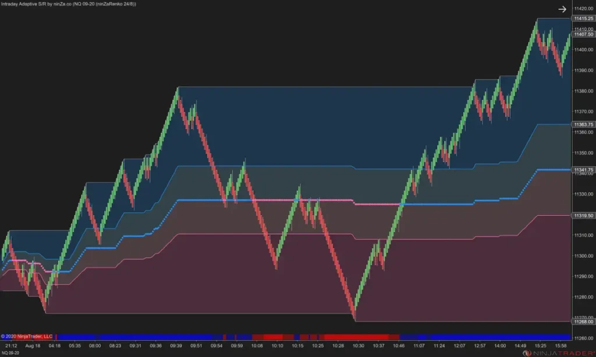This screenshot has width=596, height=357.
Task: Click the 10:46 time axis label
Action: (x=399, y=345)
